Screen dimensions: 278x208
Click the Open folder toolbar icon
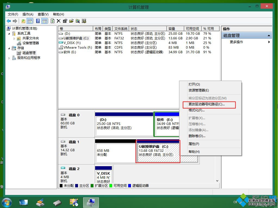coord(71,21)
